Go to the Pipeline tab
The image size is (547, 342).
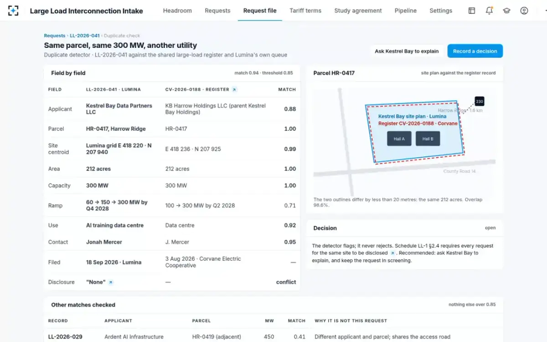coord(406,10)
